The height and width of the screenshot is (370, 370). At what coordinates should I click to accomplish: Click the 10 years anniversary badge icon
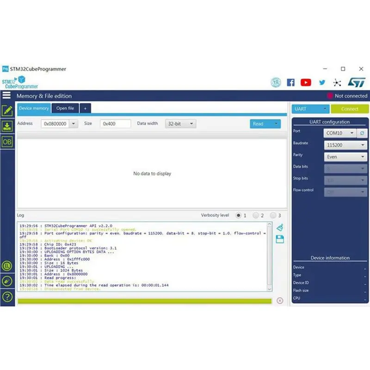pyautogui.click(x=276, y=82)
